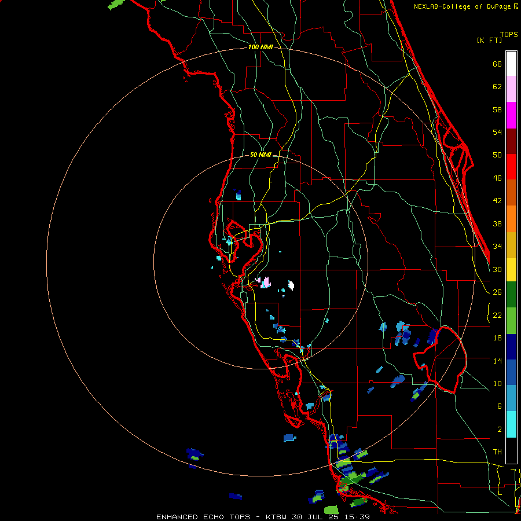Click the 50 NMI range ring label
521x521 pixels.
click(x=260, y=155)
